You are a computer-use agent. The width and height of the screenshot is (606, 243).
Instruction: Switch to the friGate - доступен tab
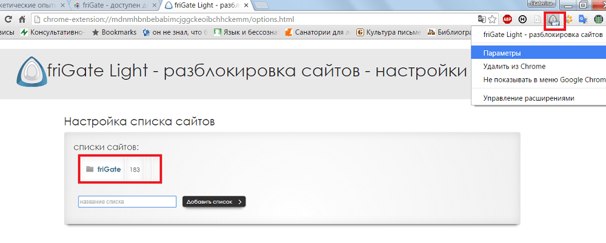[115, 6]
